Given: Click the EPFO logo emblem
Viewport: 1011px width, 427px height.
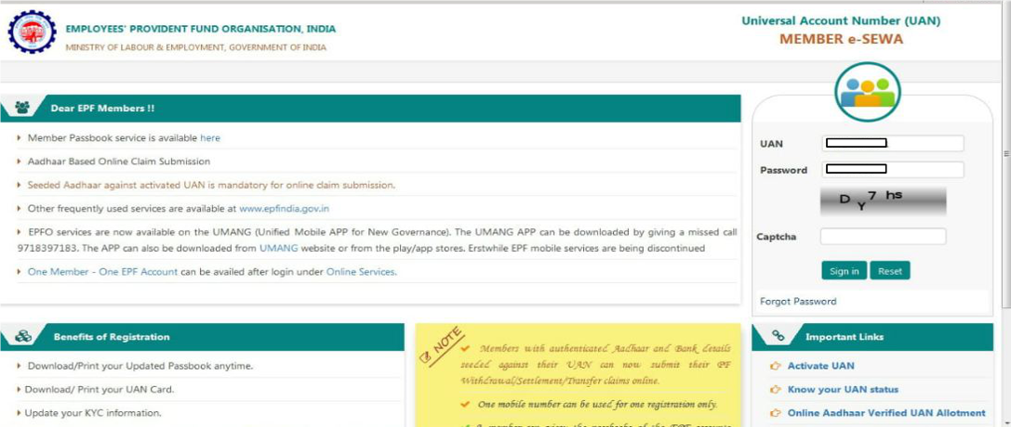Looking at the screenshot, I should 33,32.
